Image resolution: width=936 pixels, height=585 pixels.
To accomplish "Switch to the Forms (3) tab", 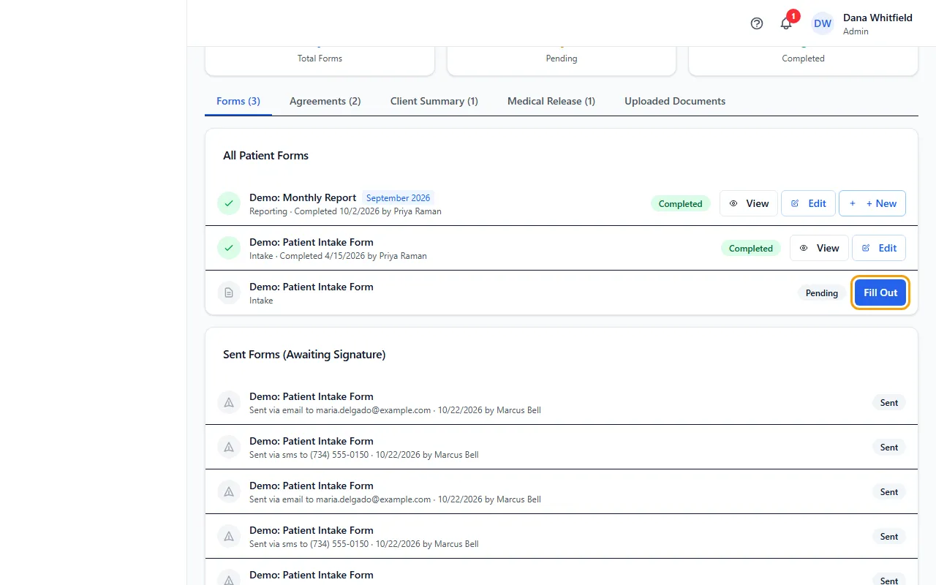I will point(238,101).
